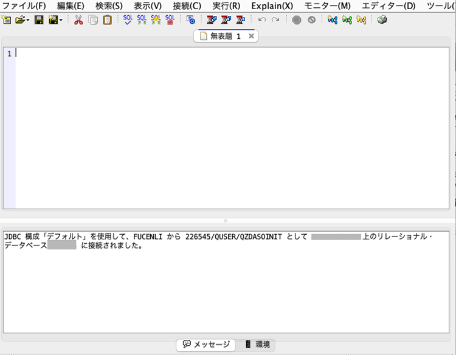This screenshot has width=456, height=355.
Task: Click the undo arrow icon
Action: coord(262,20)
